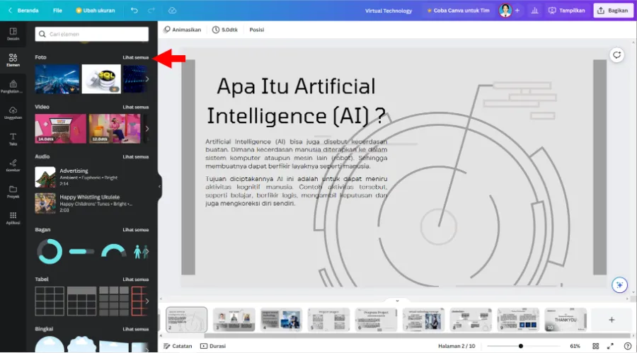Open the 5.0dtk duration setting
Viewport: 637px width, 353px height.
click(225, 30)
